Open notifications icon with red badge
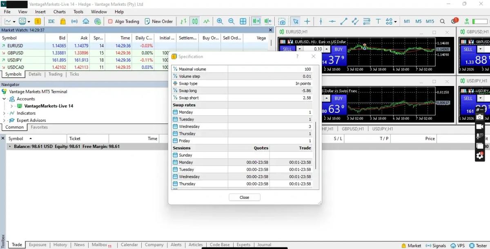This screenshot has height=249, width=490. pyautogui.click(x=454, y=21)
